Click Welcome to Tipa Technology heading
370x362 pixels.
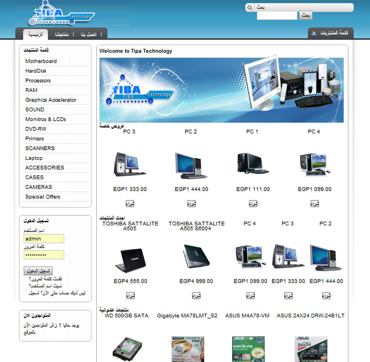point(136,51)
